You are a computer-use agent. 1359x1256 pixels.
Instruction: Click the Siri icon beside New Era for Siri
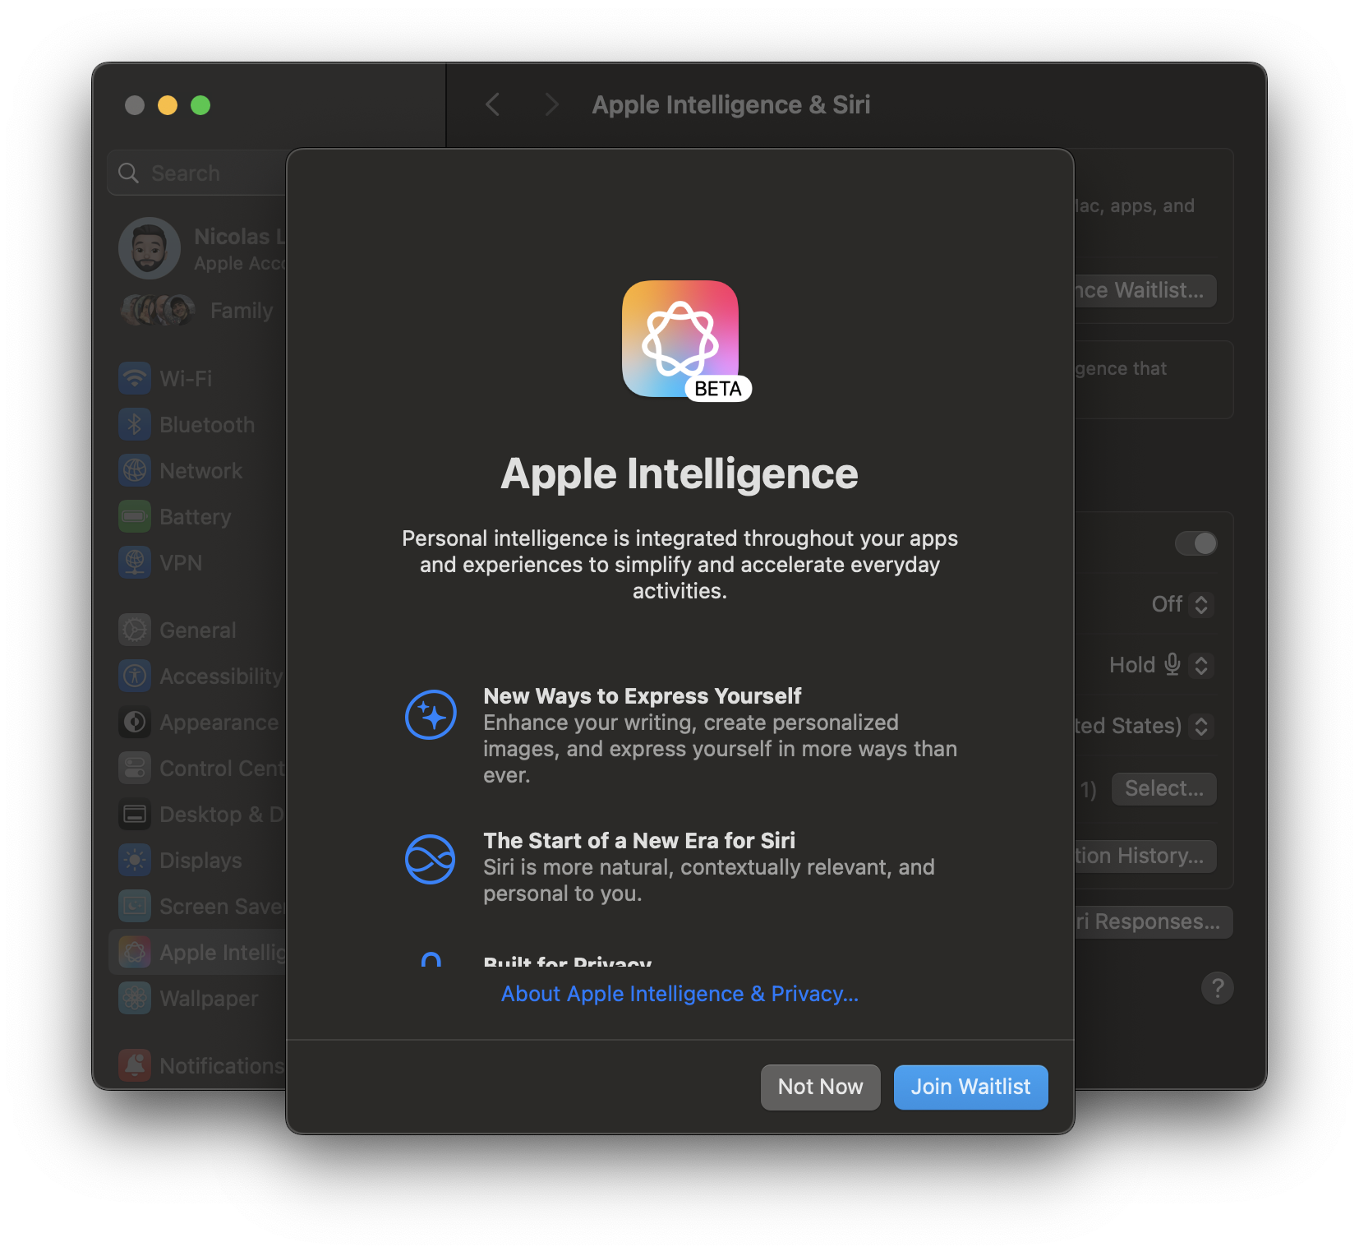point(431,859)
